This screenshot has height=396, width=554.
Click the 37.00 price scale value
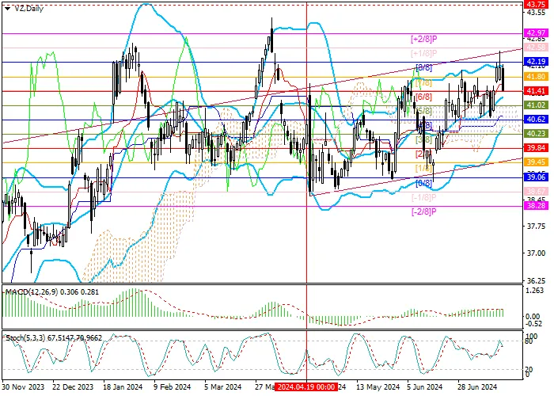coord(536,253)
